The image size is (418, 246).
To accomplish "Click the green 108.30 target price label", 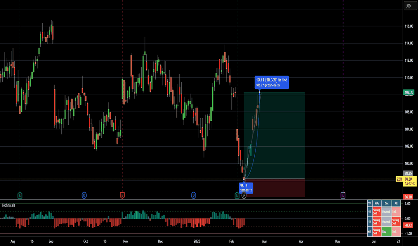I will point(409,93).
